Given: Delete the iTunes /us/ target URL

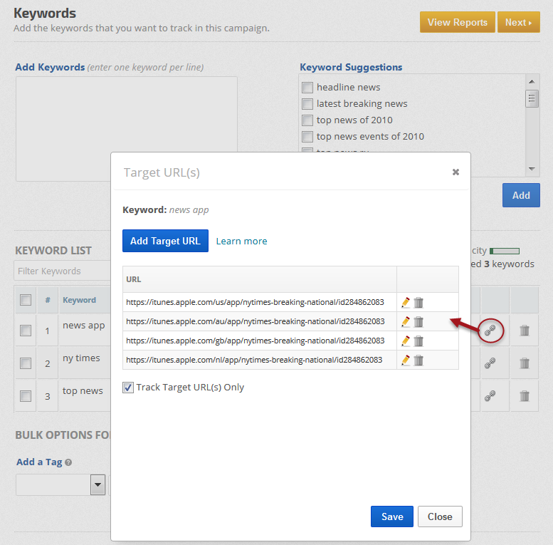Looking at the screenshot, I should coord(418,302).
